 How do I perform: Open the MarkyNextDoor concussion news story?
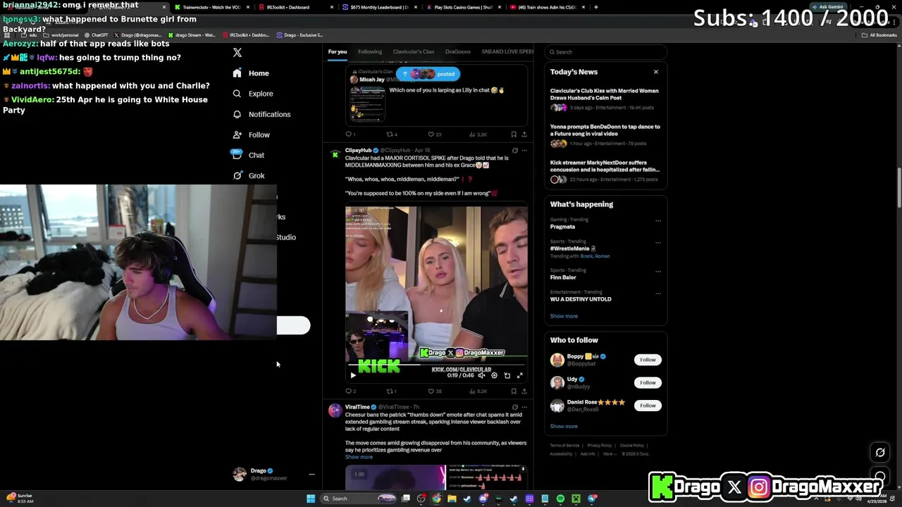(x=605, y=171)
